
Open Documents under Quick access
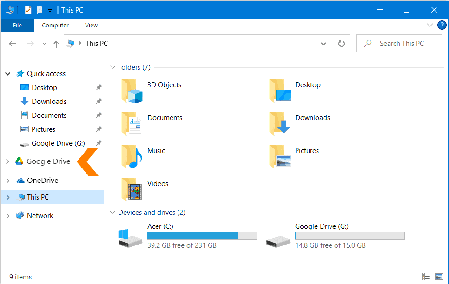coord(49,116)
